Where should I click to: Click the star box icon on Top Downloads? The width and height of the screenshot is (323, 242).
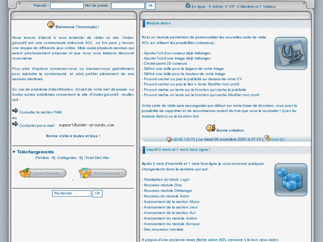[85, 173]
